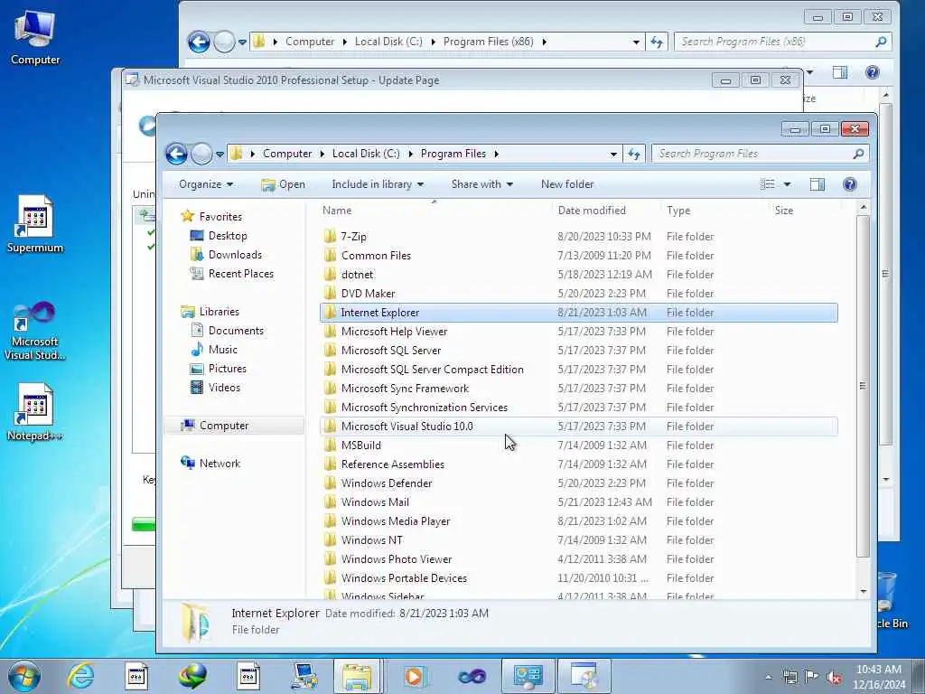The width and height of the screenshot is (925, 694).
Task: Select Computer in the navigation pane
Action: (x=224, y=426)
